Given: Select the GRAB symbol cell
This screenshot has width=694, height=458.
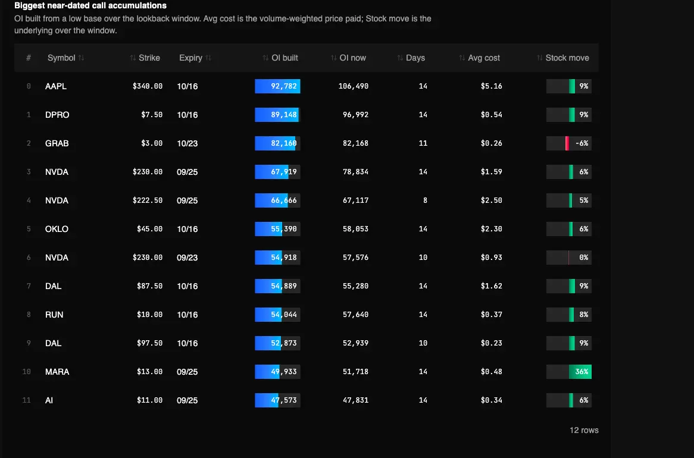Looking at the screenshot, I should pos(57,143).
